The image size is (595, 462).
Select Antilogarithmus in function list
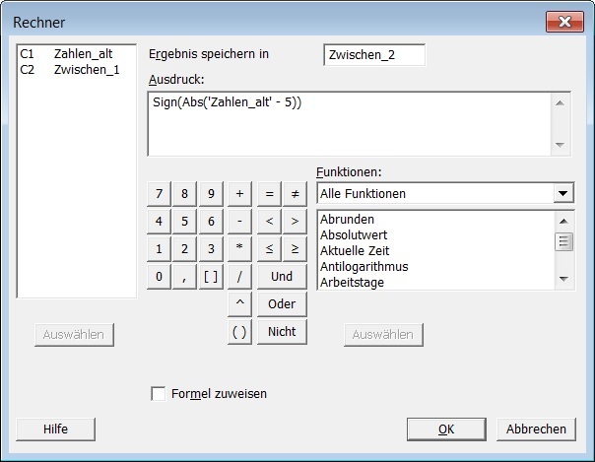coord(436,267)
